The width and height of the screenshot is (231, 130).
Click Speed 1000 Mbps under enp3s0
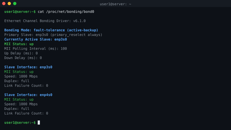[x=21, y=76]
